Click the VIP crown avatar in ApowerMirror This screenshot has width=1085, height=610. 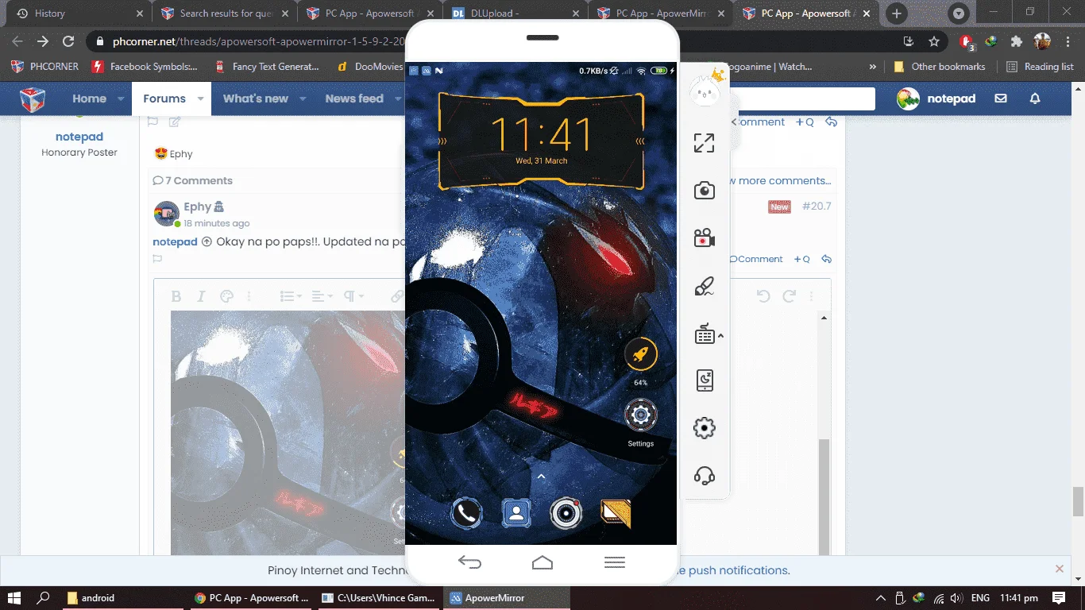(x=707, y=89)
